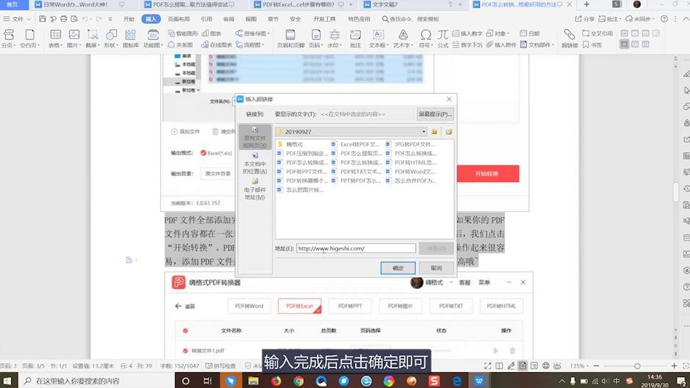
Task: Switch to the 文字文稿7 document tab
Action: tap(385, 4)
